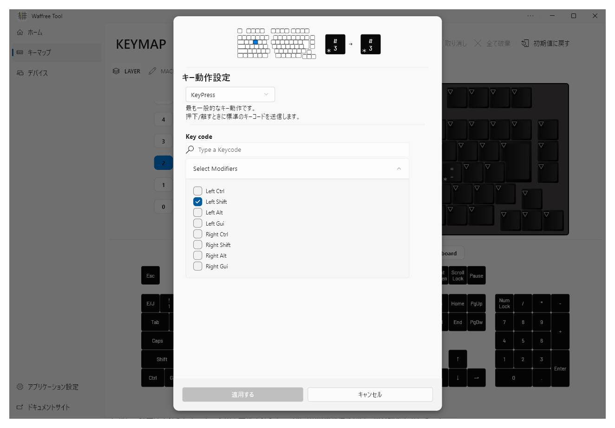This screenshot has height=428, width=615.
Task: Click the Esc key in the key palette
Action: pyautogui.click(x=150, y=276)
